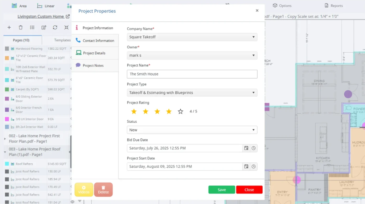Set project rating to one star

(x=134, y=111)
